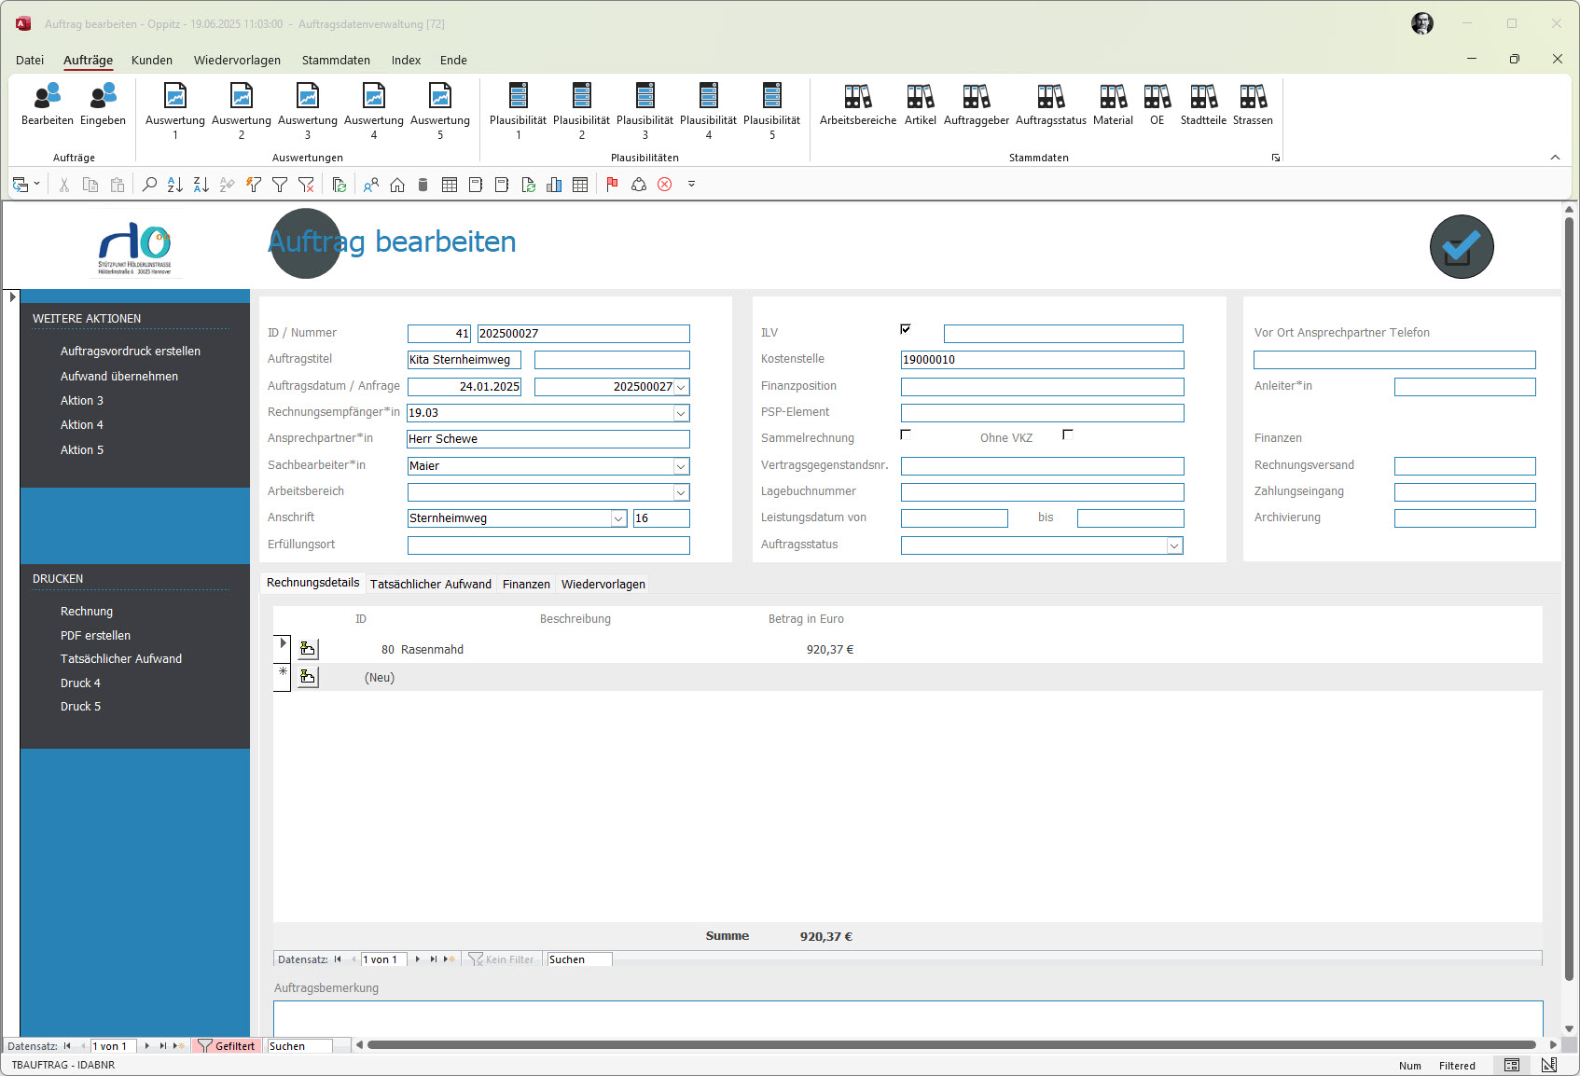This screenshot has height=1076, width=1580.
Task: Toggle the Sammelrechnung checkbox
Action: tap(906, 435)
